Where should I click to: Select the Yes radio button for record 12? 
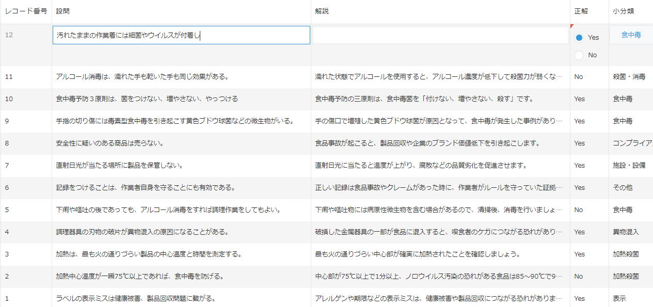coord(579,38)
